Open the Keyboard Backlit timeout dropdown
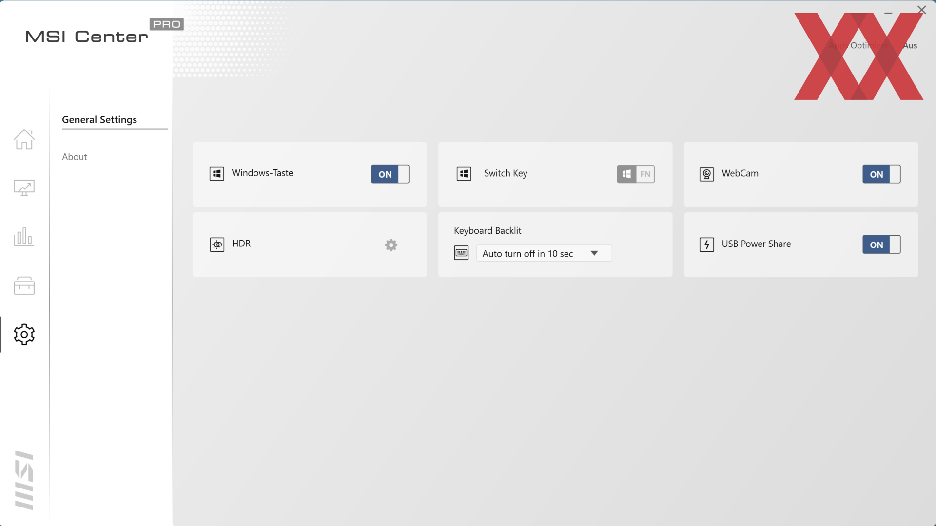The image size is (936, 526). pos(544,253)
